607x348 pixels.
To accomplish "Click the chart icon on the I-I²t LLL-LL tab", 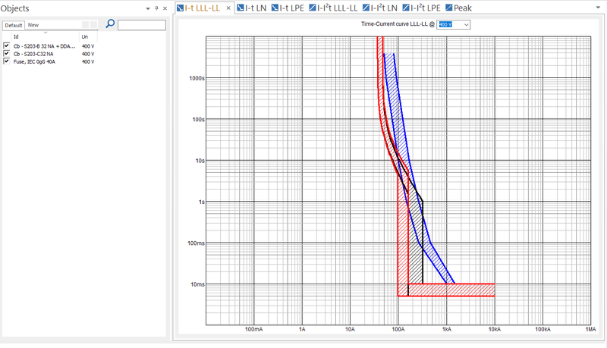I will [x=313, y=8].
